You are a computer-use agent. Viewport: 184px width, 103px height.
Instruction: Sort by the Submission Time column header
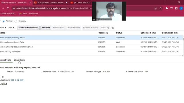170,33
